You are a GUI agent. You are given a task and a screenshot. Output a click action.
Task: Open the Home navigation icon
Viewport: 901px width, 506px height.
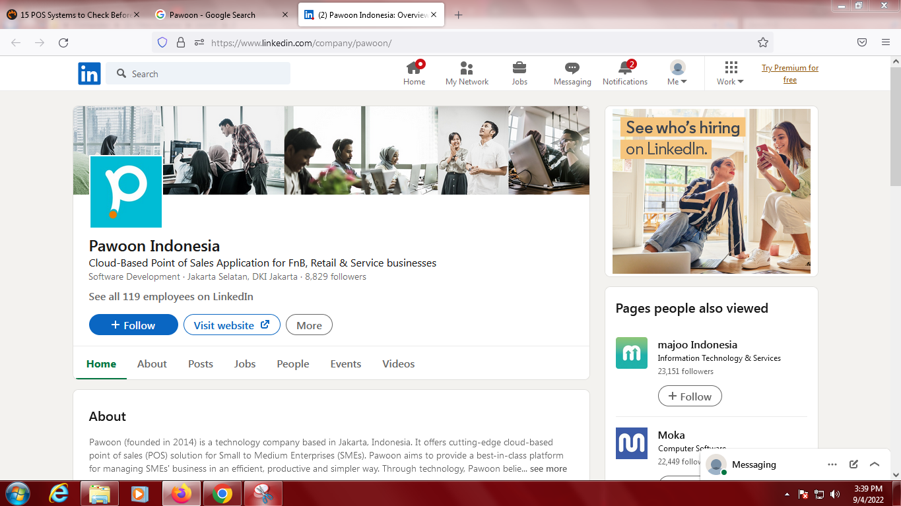[x=414, y=73]
